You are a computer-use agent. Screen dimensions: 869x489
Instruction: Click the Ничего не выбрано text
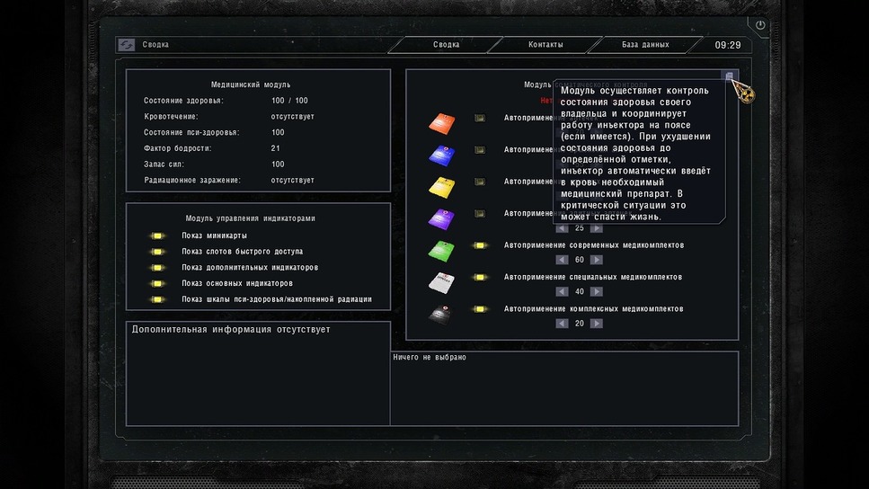430,358
